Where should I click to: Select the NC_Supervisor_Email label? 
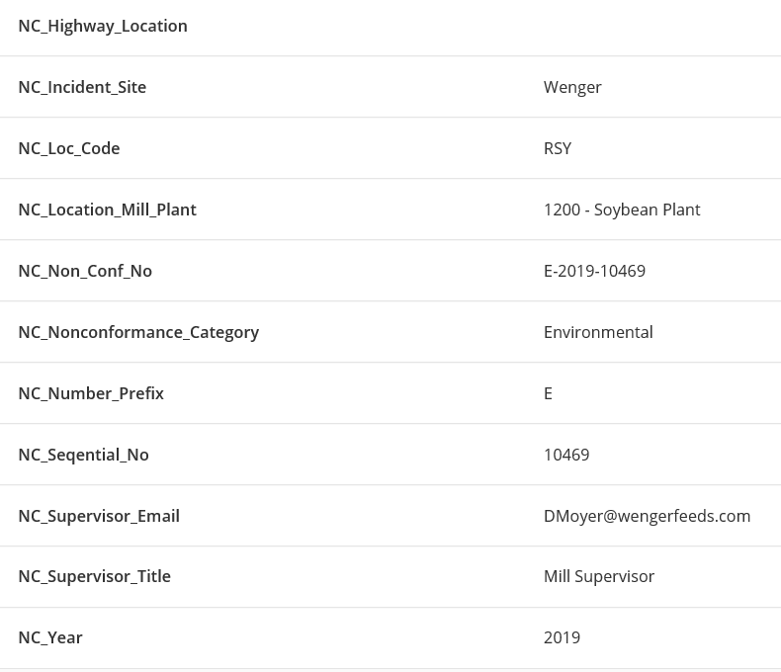99,516
